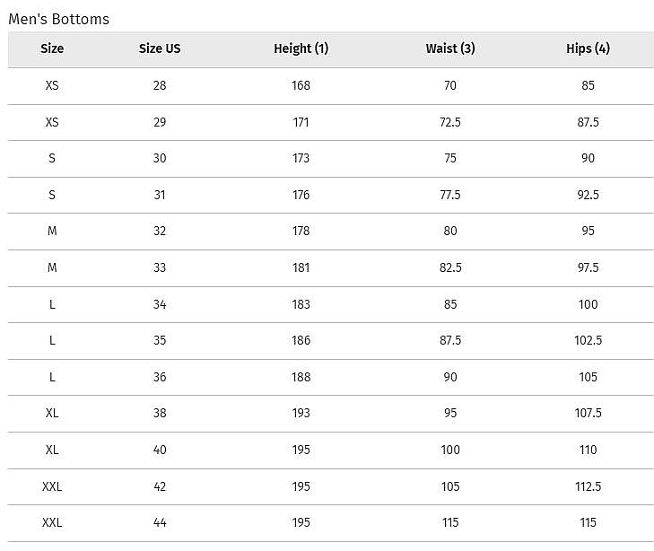
Task: Click the Waist (3) column header
Action: point(450,48)
